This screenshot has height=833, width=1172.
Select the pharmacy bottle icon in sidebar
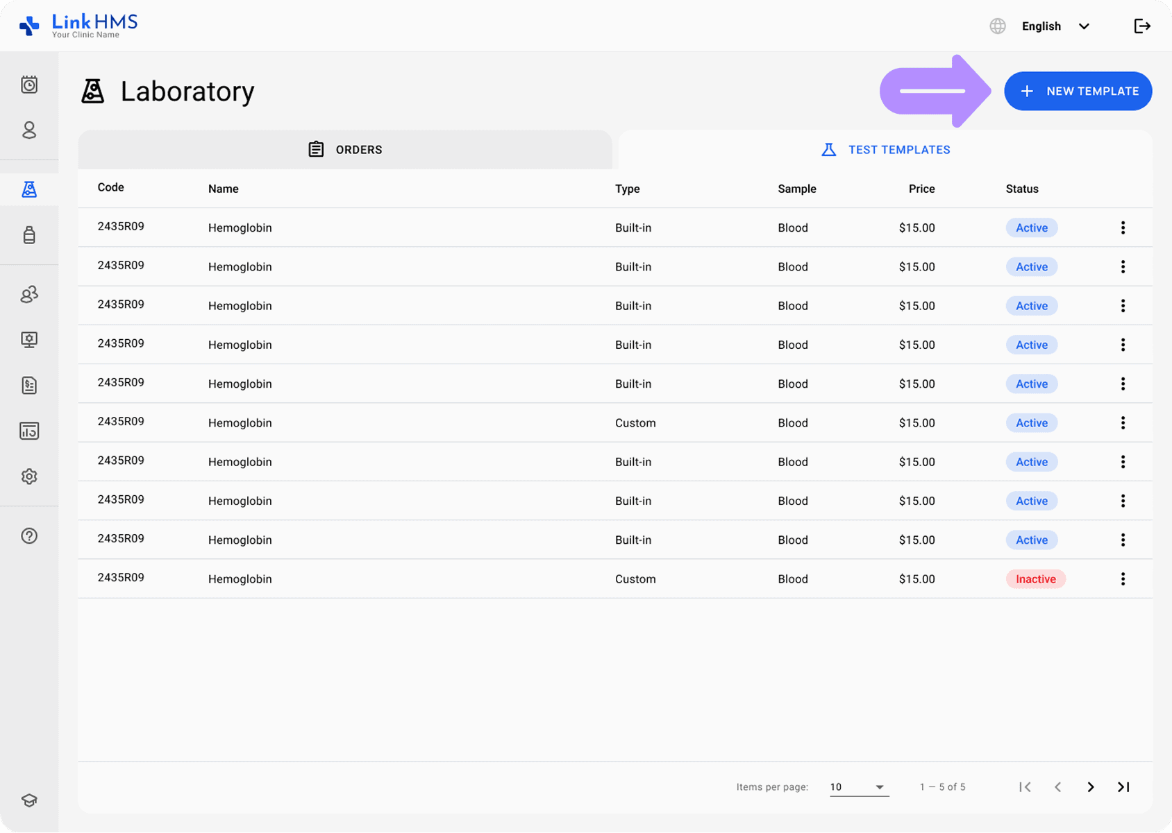(x=29, y=235)
